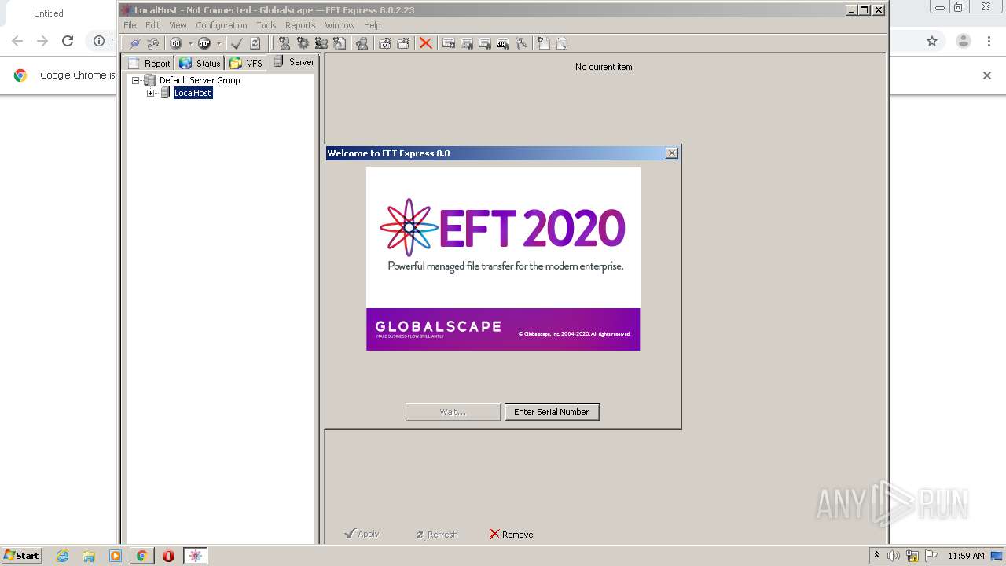Click the Disconnect toolbar icon
1006x566 pixels.
coord(153,43)
